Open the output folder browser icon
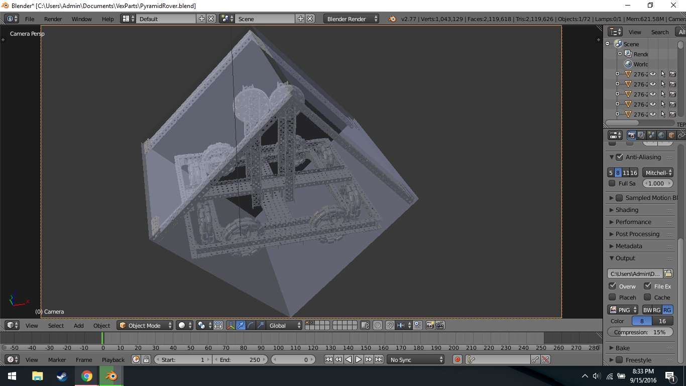686x386 pixels. point(668,273)
